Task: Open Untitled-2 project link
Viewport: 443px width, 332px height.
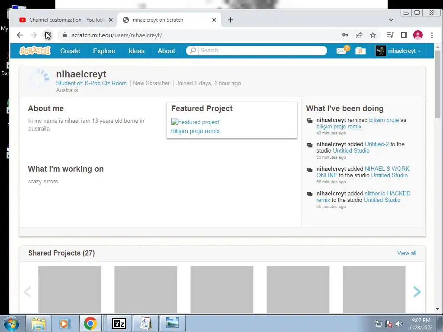Action: (377, 144)
